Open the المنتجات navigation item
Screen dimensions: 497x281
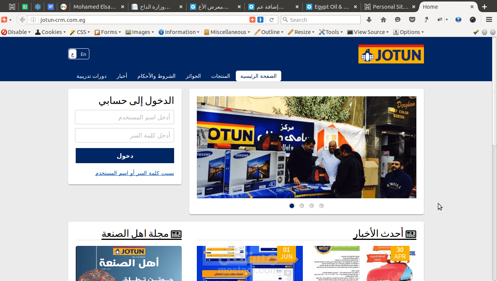(220, 76)
